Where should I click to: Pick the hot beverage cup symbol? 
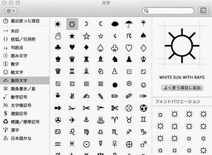(58, 95)
